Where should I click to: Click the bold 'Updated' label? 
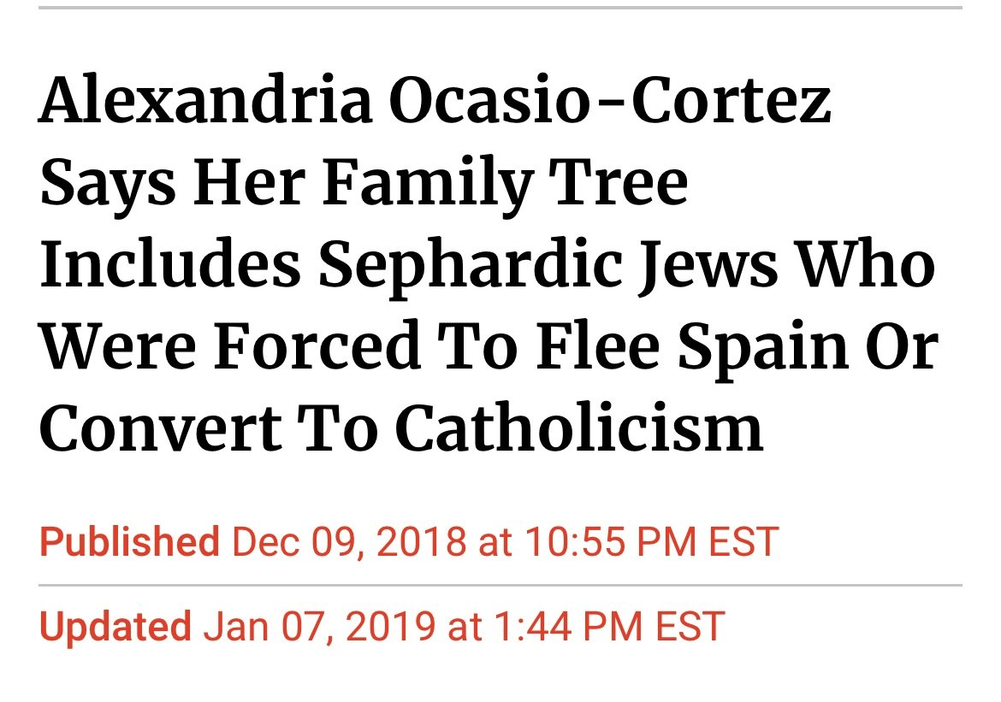115,627
